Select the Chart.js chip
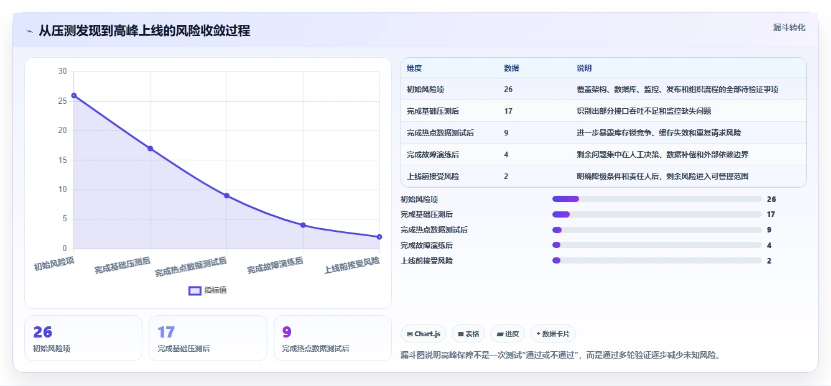The image size is (831, 386). [x=423, y=334]
